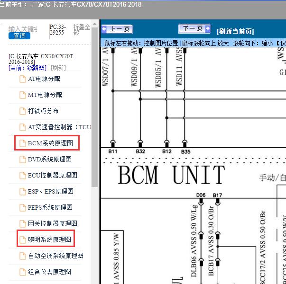Click connector pin label D06

(201, 195)
